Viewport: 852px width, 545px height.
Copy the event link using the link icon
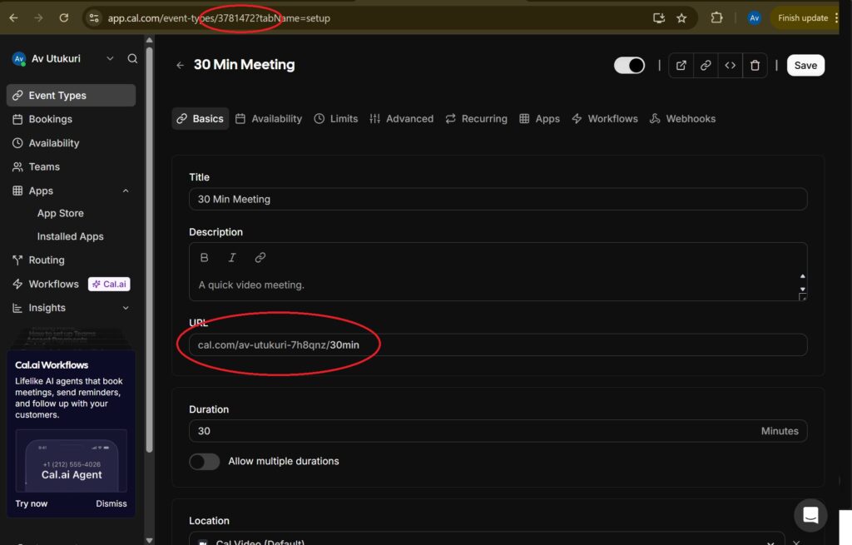click(706, 66)
